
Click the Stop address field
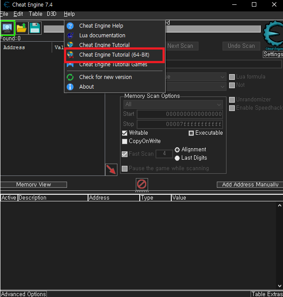[180, 124]
